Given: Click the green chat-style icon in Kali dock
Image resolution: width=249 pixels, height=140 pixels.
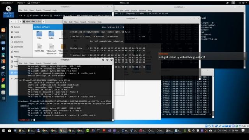Looking at the screenshot, I should click(3, 86).
